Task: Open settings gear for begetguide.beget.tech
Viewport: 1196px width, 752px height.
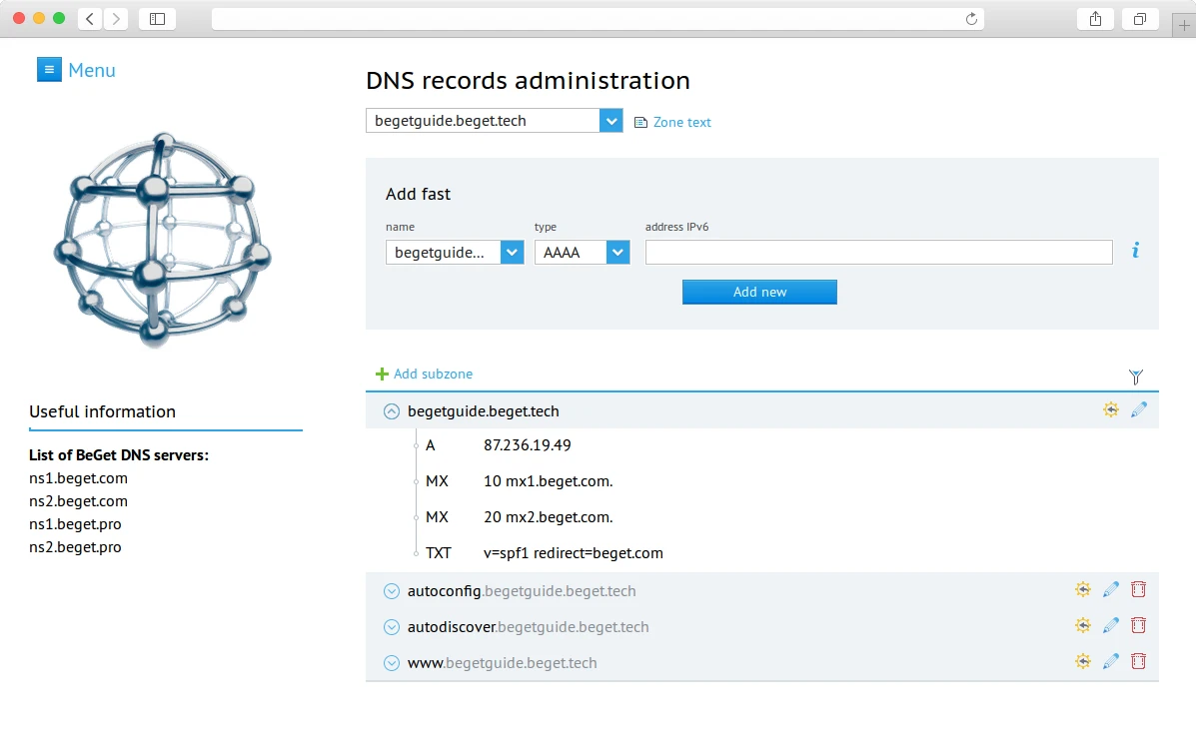Action: (x=1111, y=409)
